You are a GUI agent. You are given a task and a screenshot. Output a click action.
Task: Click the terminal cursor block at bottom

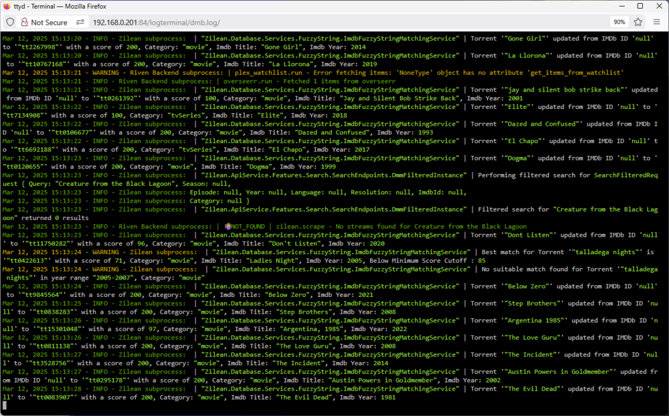point(4,405)
